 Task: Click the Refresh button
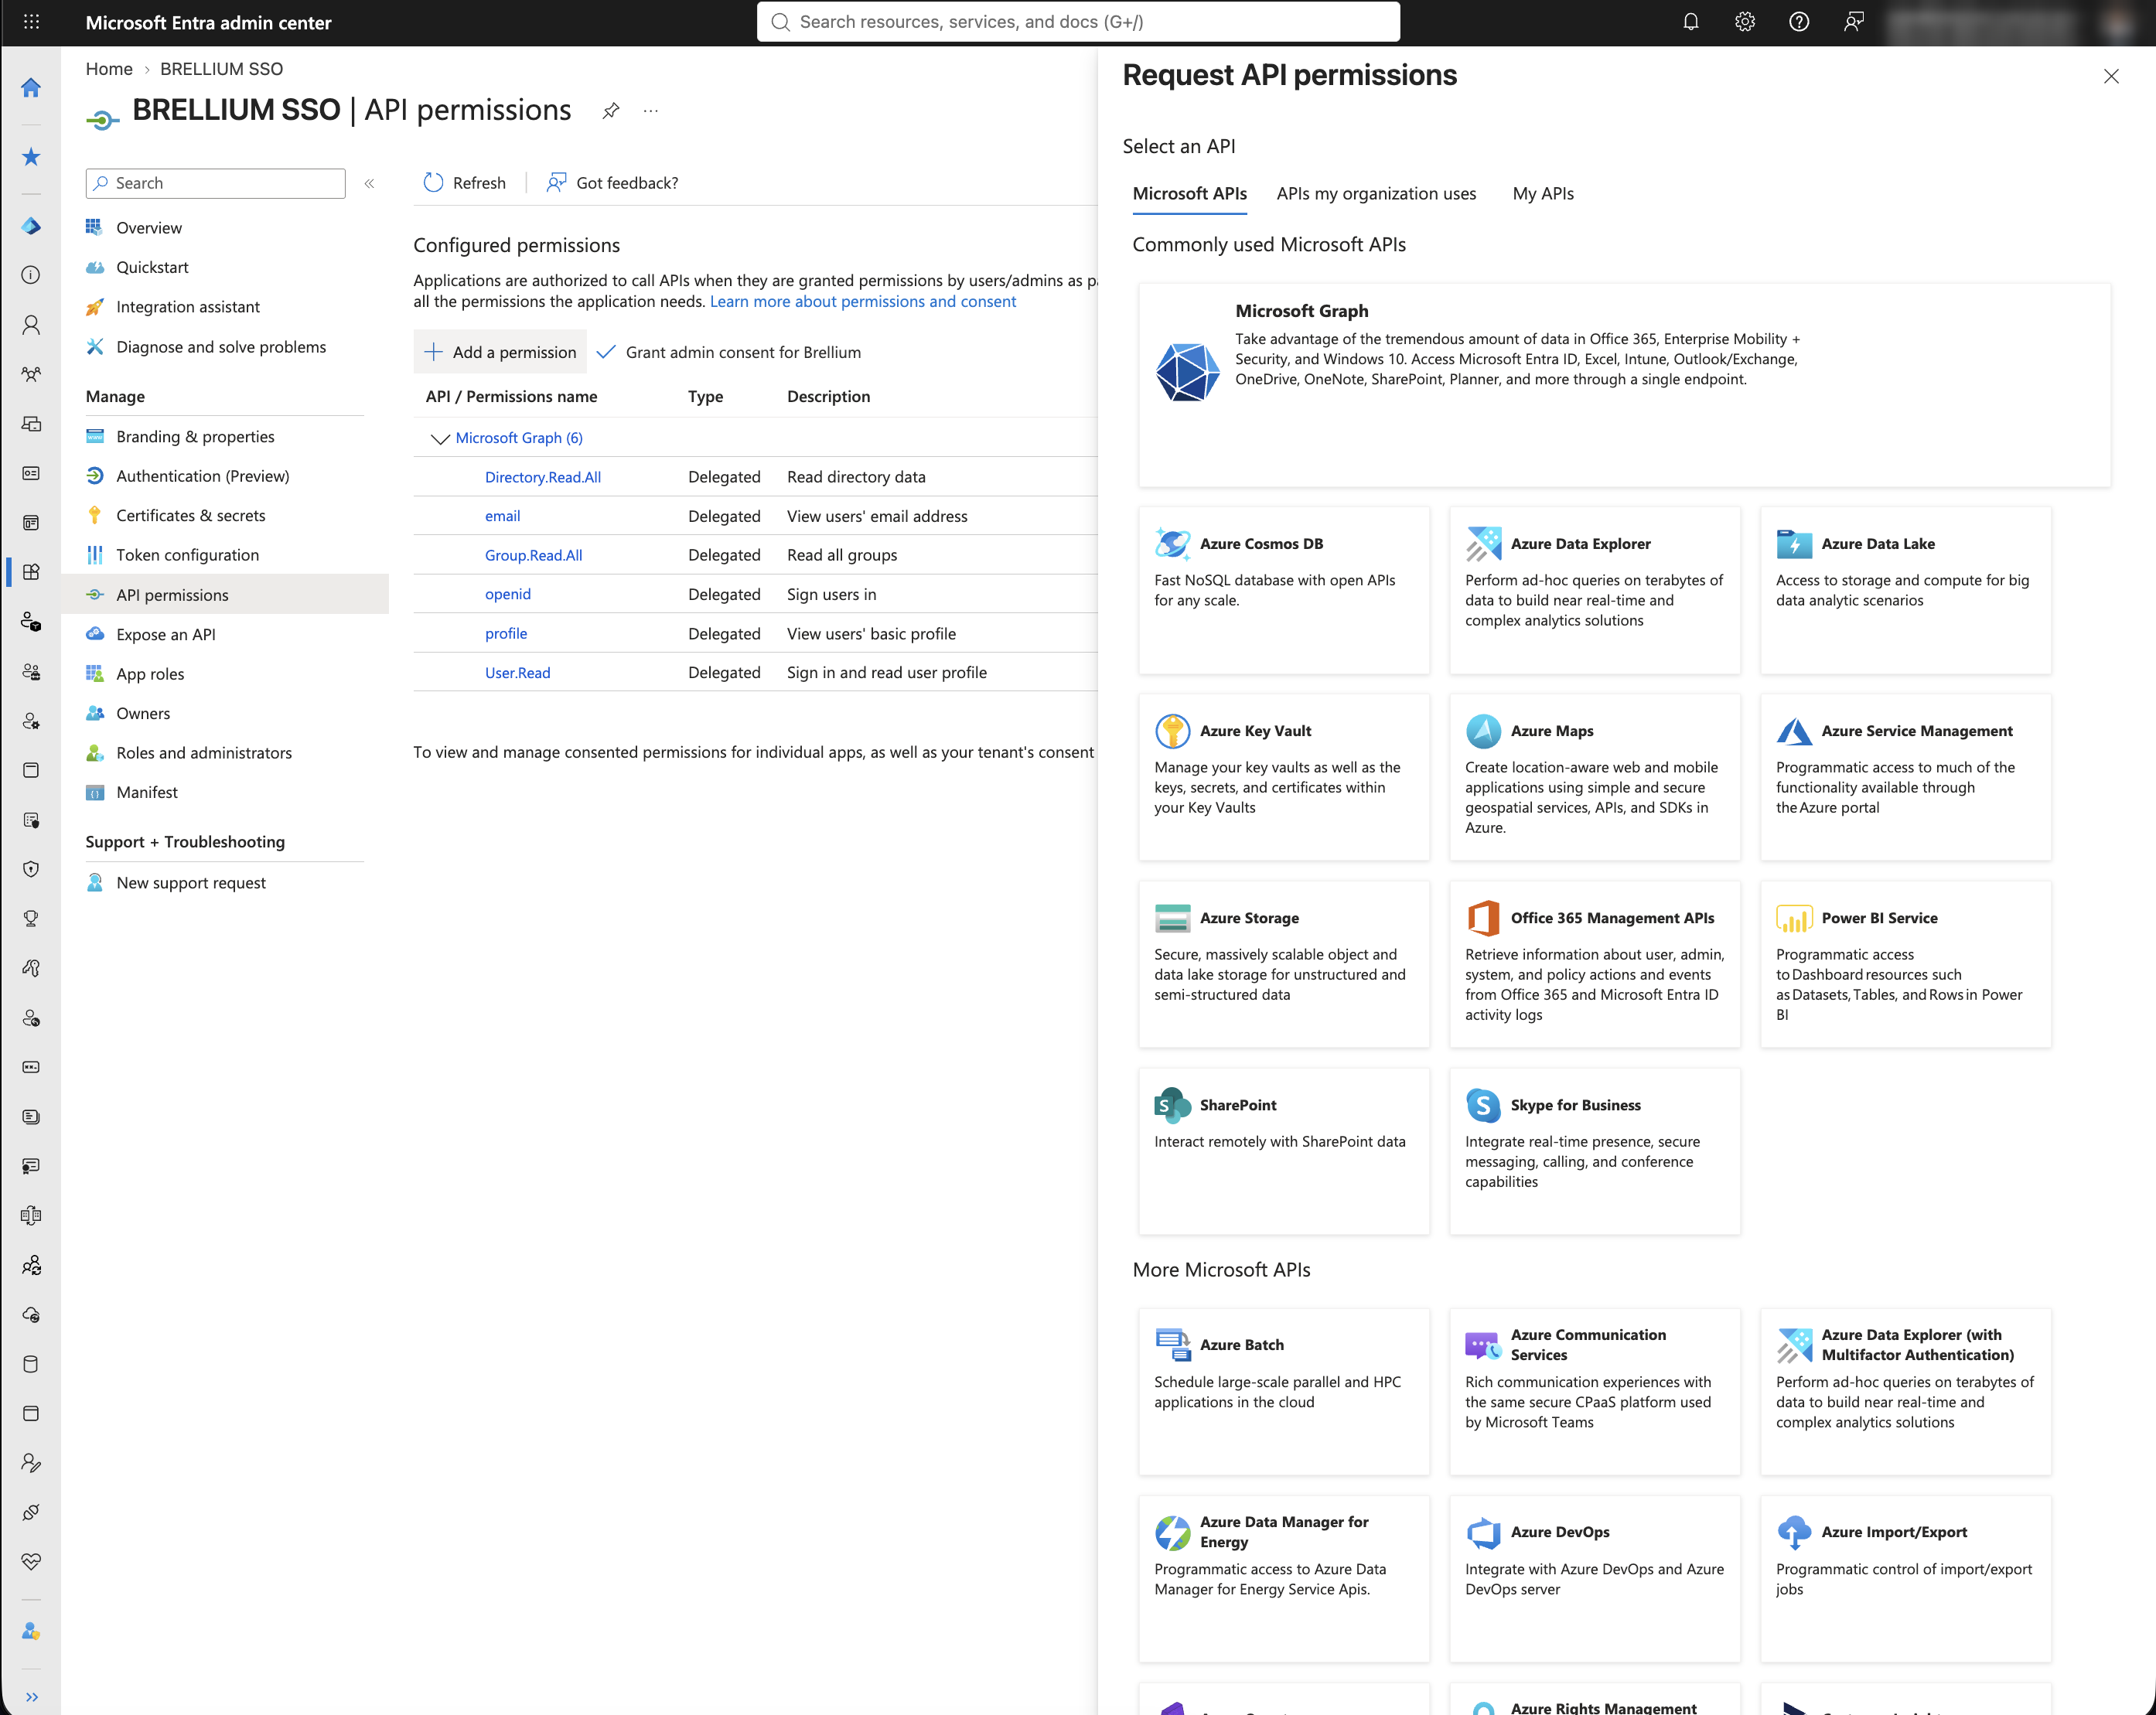coord(464,183)
